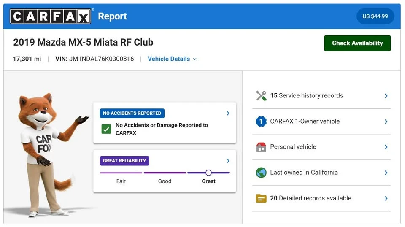The image size is (405, 227).
Task: Click the yellow folder Detailed records icon
Action: tap(261, 198)
